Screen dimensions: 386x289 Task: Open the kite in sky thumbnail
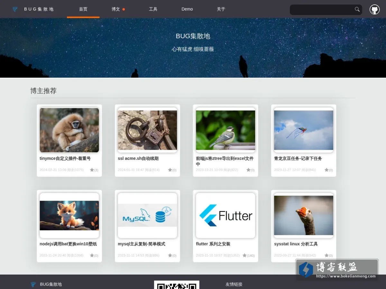point(304,130)
